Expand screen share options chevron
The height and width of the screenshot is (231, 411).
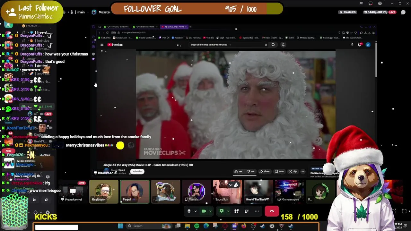(x=228, y=211)
